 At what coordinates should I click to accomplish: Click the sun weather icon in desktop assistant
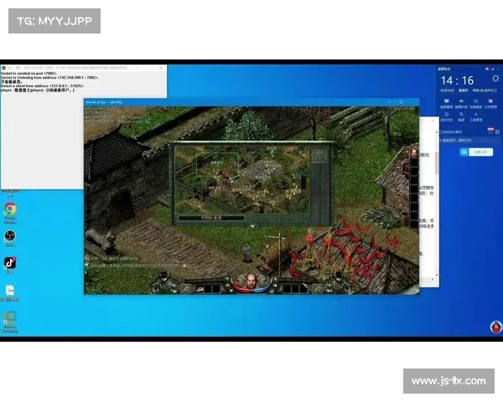tap(495, 79)
